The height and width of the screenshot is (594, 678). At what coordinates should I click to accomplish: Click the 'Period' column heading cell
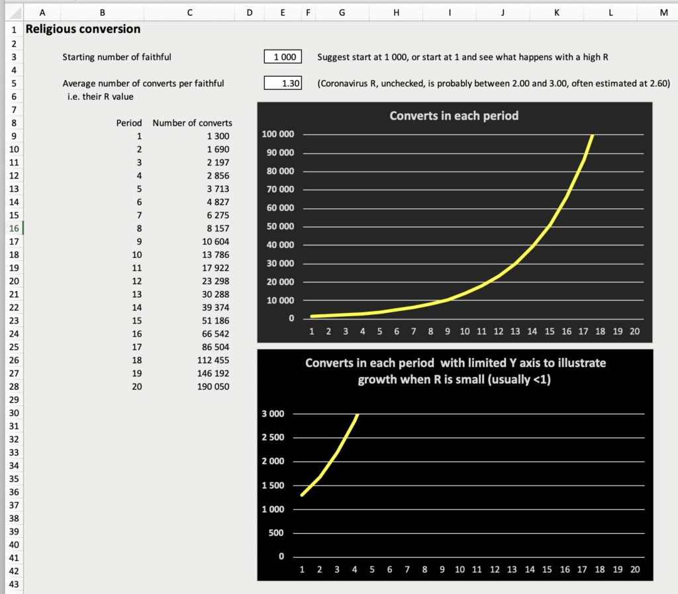[x=129, y=123]
